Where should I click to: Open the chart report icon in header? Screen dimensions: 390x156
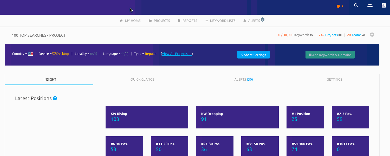pos(384,5)
